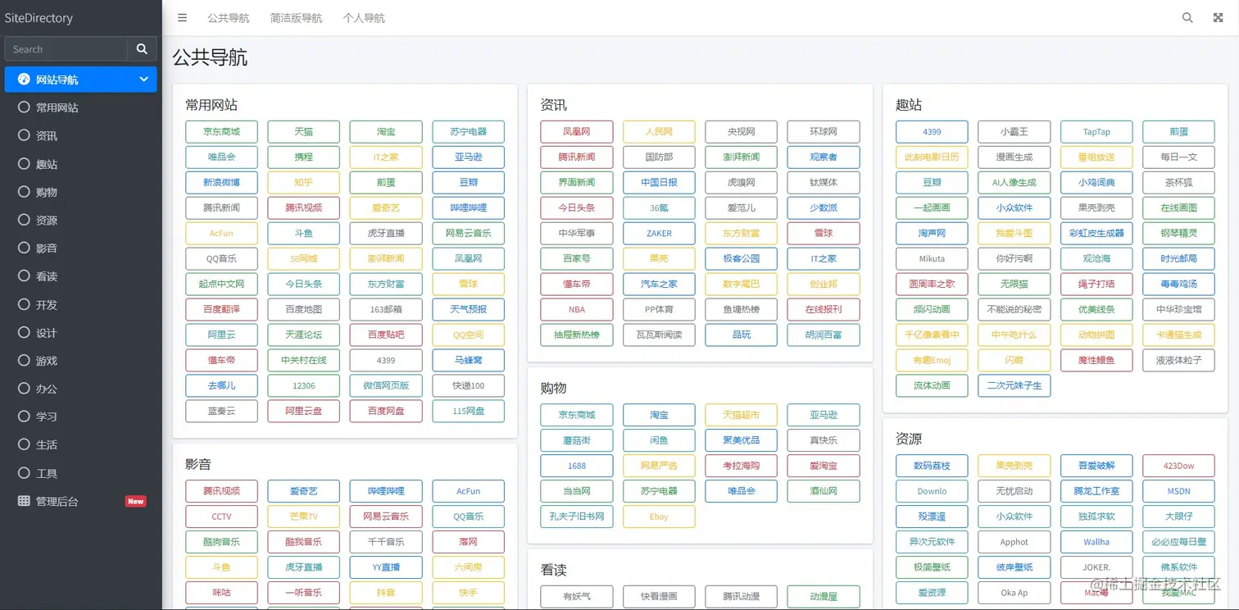The height and width of the screenshot is (610, 1239).
Task: Click circle icon next to 资讯
Action: [24, 135]
